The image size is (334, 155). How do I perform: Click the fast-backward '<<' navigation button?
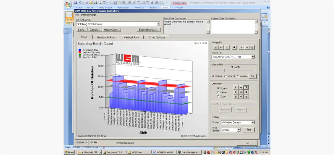click(x=221, y=47)
